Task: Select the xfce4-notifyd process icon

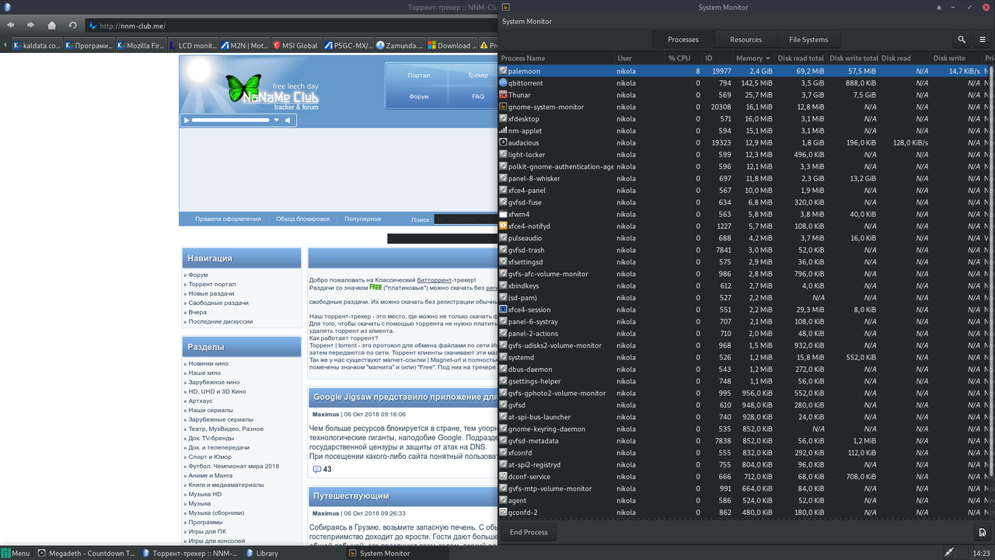Action: (503, 226)
